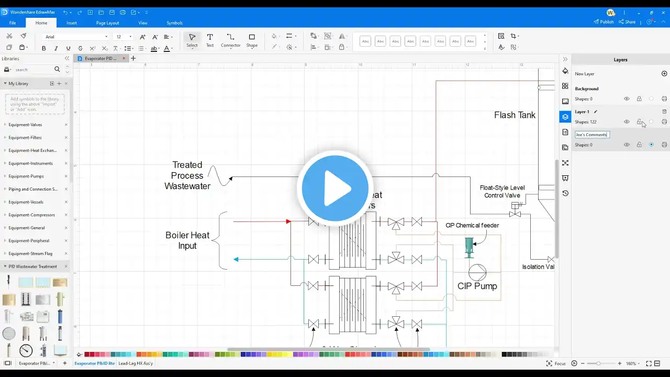Click the Share button
Viewport: 670px width, 377px height.
[627, 22]
